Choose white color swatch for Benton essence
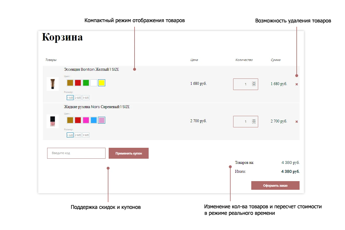345x230 pixels. (94, 83)
